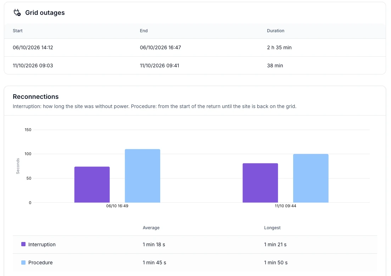Viewport: 391px width, 276px height.
Task: Click the Longest column header
Action: coord(272,227)
